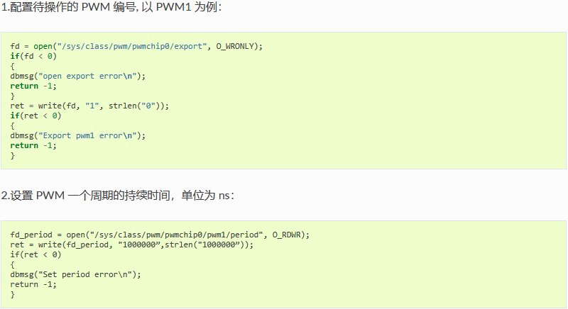Click the 'Set period error' dbmsg line
The image size is (568, 309).
pyautogui.click(x=75, y=275)
